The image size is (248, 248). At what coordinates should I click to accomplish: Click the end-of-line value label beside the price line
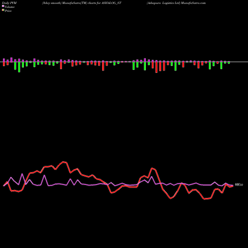239,185
